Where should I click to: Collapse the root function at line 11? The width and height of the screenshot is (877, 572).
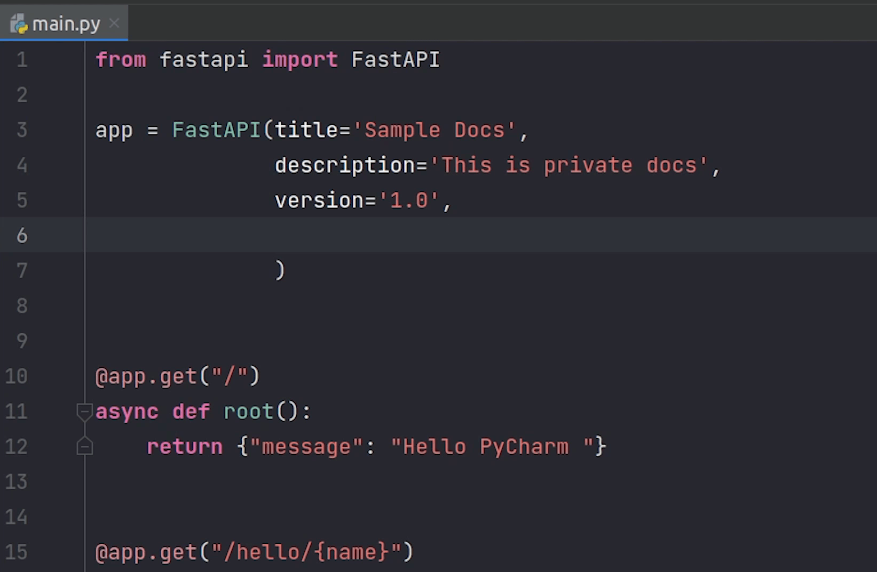tap(84, 412)
